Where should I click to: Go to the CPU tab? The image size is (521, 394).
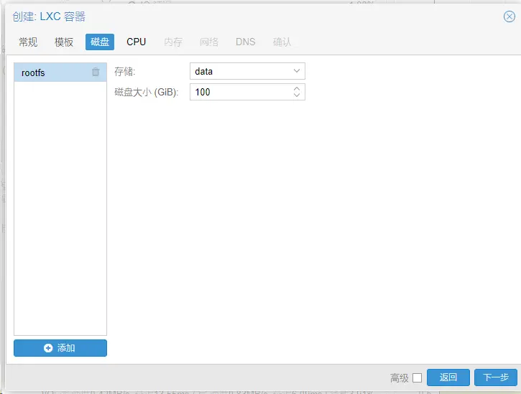click(136, 42)
